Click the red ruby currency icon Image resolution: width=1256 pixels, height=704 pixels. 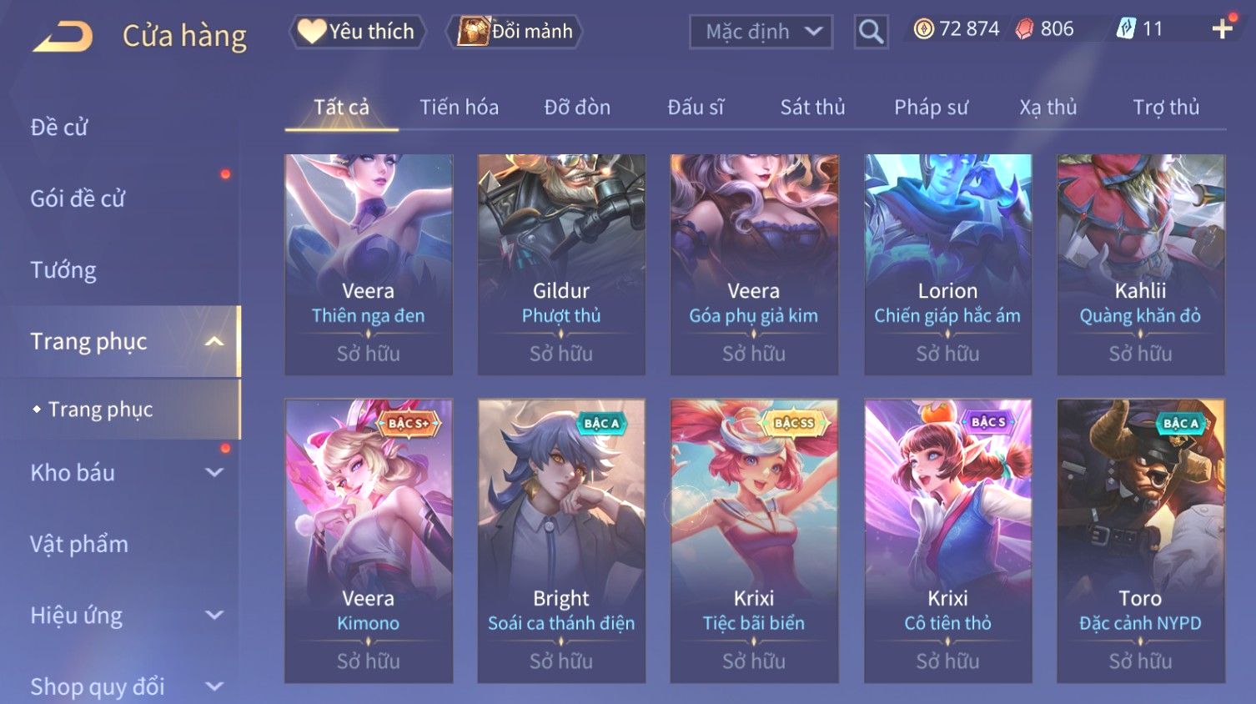(x=1025, y=29)
